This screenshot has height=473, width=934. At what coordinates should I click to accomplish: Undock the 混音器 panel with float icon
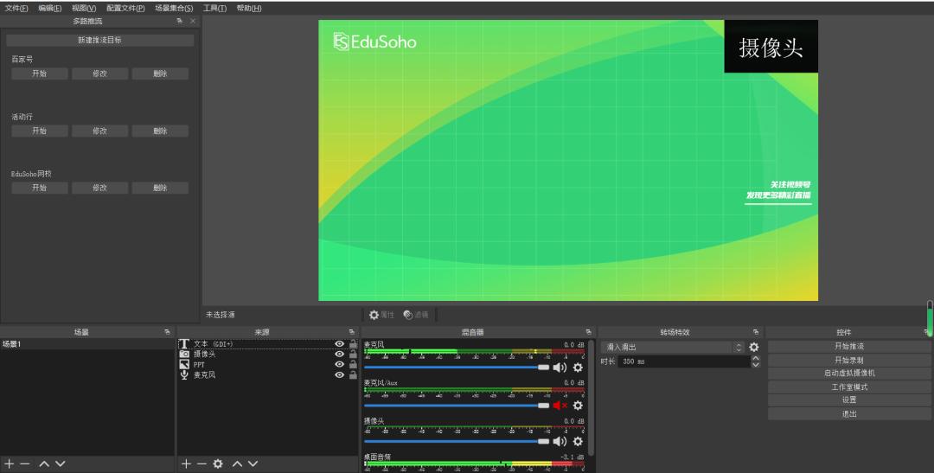coord(587,332)
